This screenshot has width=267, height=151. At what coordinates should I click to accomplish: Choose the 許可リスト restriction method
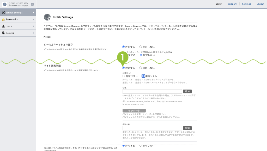tap(124, 76)
